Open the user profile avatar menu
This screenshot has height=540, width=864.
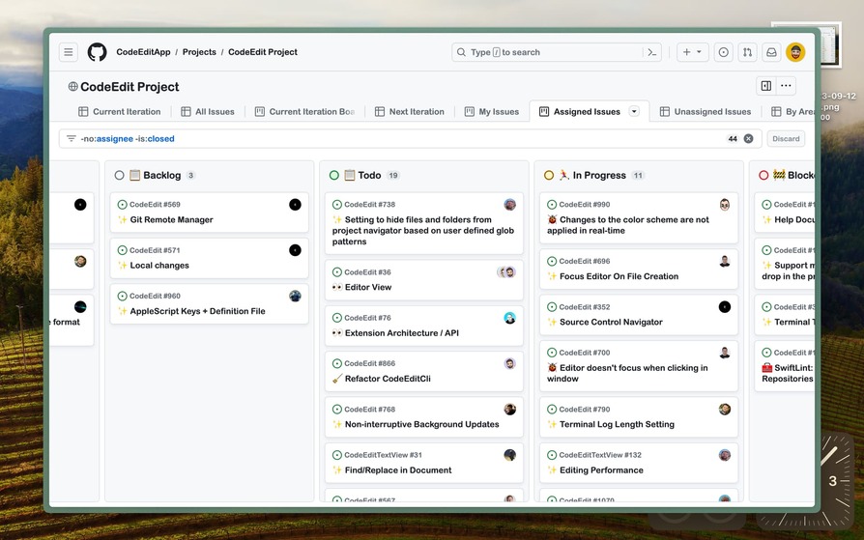coord(795,52)
